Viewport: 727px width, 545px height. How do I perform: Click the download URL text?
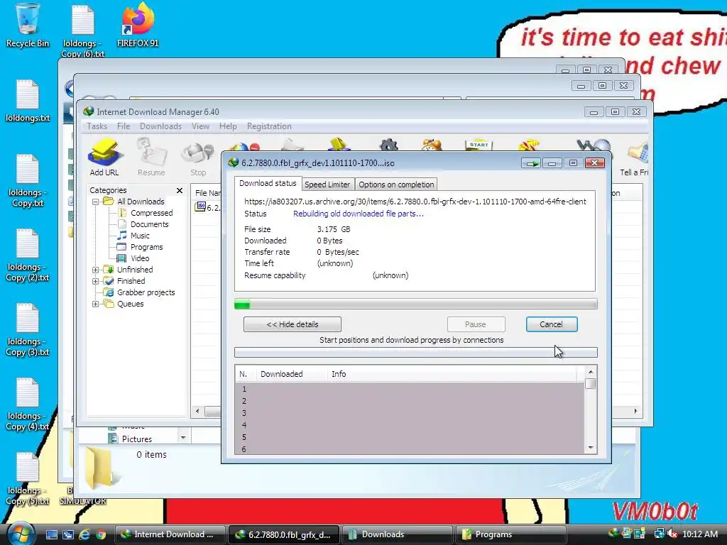pyautogui.click(x=415, y=202)
